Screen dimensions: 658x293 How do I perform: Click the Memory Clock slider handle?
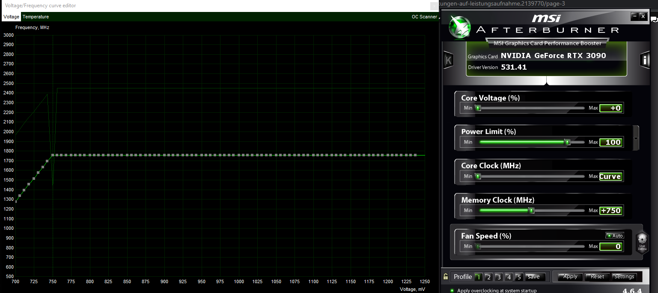tap(531, 210)
